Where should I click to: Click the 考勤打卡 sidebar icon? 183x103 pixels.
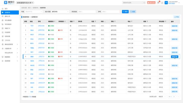[3, 28]
